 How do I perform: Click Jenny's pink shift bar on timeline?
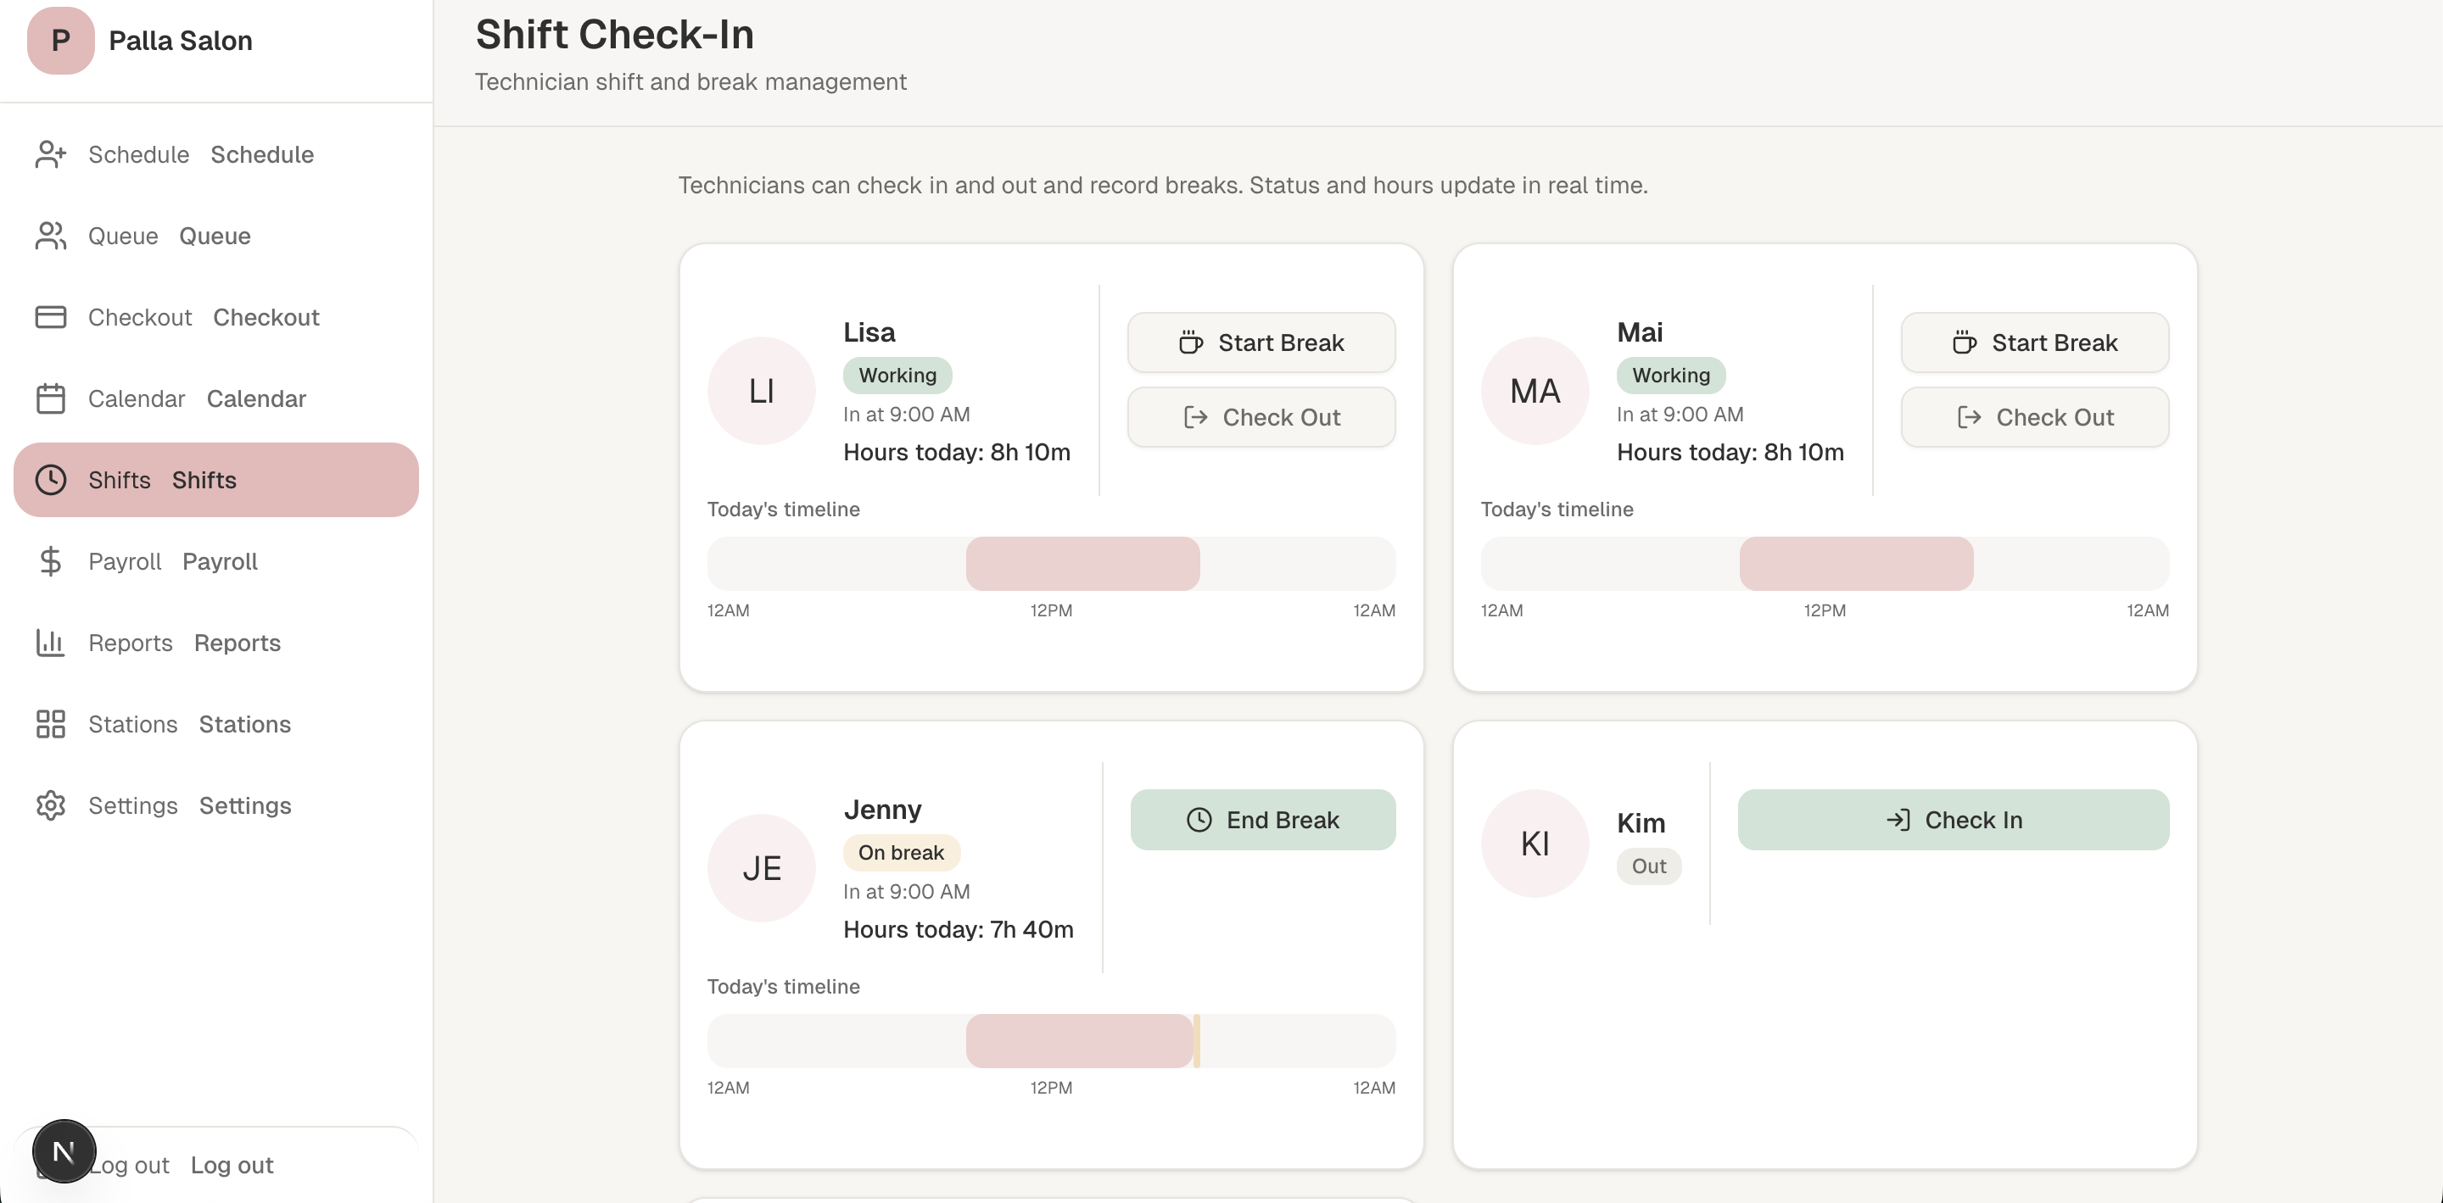tap(1079, 1041)
